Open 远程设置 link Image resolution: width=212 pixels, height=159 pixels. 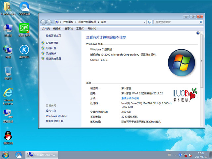tap(51, 48)
